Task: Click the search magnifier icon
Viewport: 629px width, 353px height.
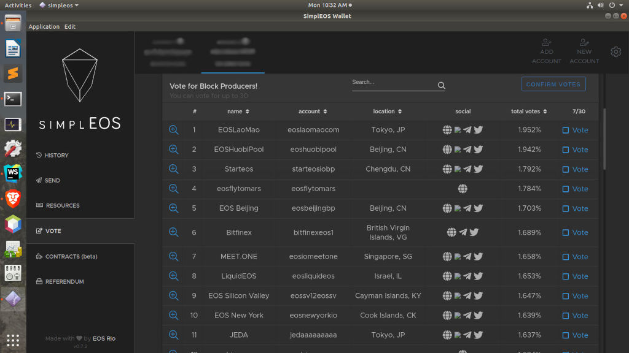Action: click(441, 86)
